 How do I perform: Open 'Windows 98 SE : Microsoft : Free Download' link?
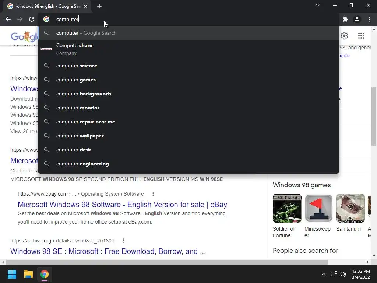pos(108,251)
